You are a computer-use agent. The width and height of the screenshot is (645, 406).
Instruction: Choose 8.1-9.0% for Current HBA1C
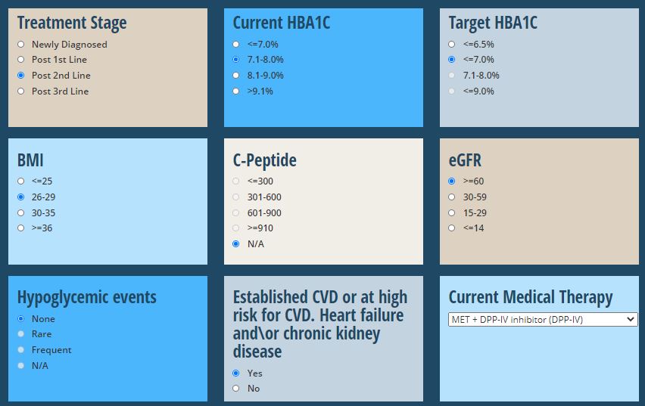[235, 75]
